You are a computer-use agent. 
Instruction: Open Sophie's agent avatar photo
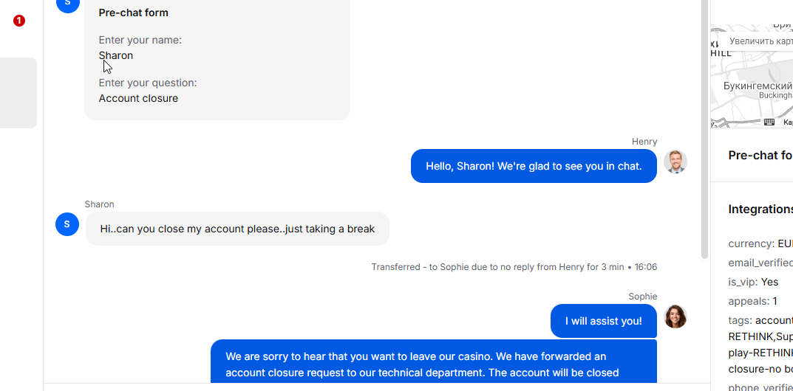tap(675, 316)
